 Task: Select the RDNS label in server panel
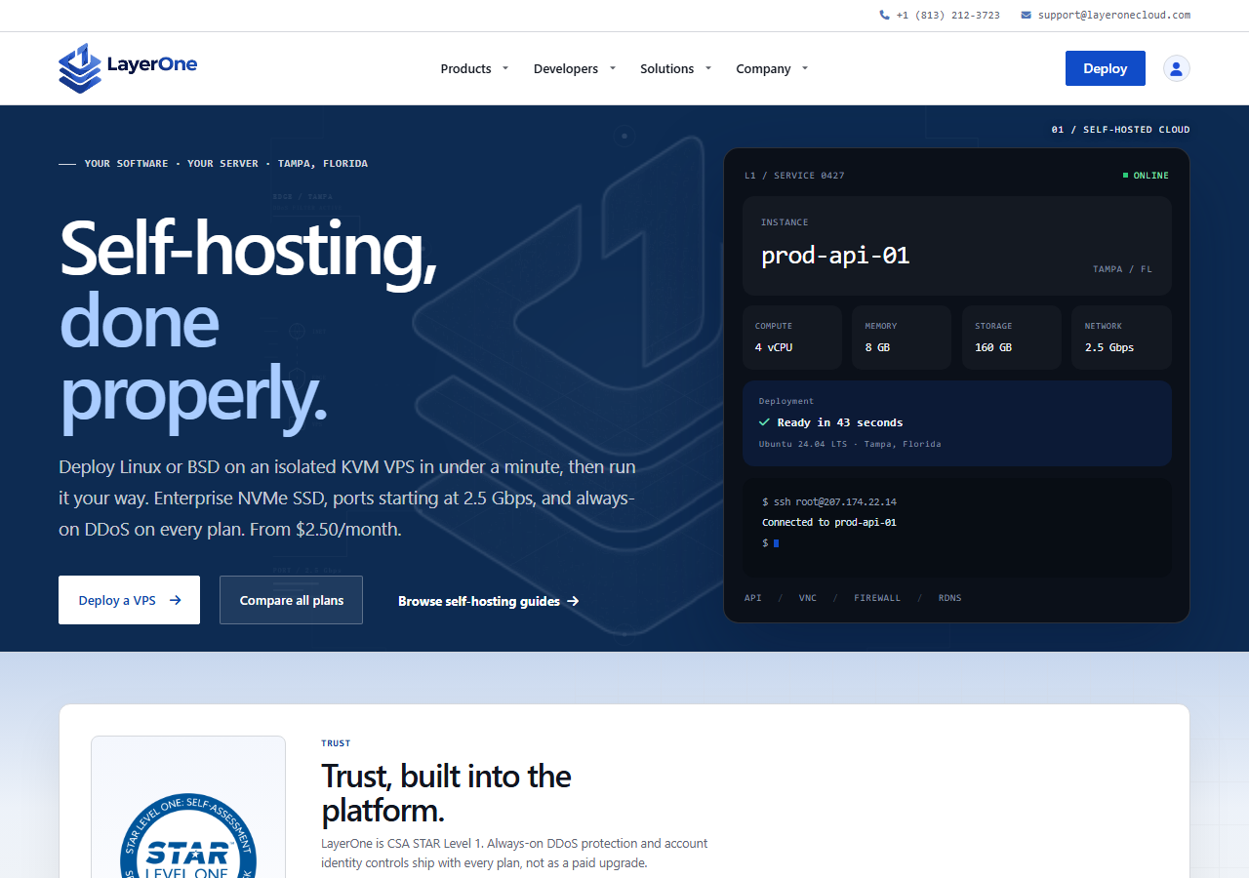[949, 598]
